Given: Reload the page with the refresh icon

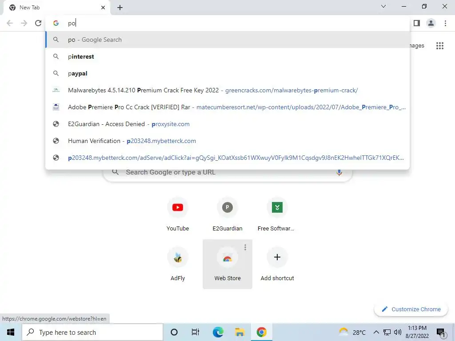Looking at the screenshot, I should click(38, 23).
